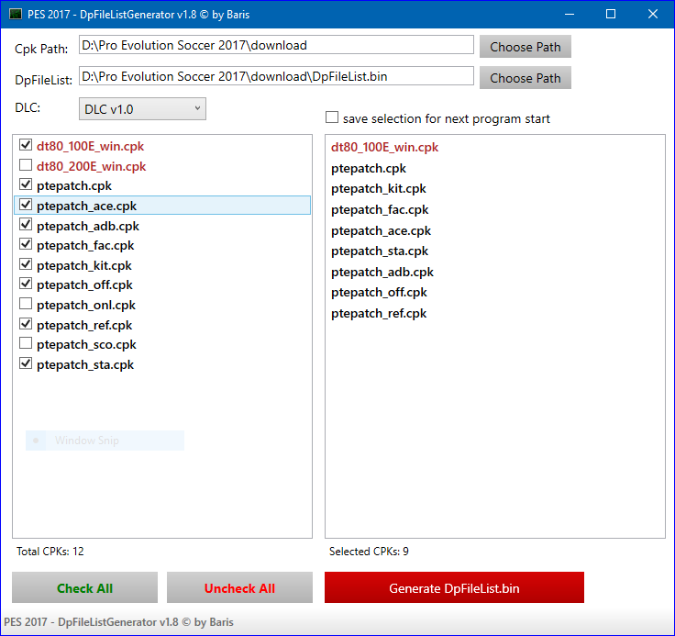Uncheck the ptepatch_sta.cpk checkbox

(26, 363)
